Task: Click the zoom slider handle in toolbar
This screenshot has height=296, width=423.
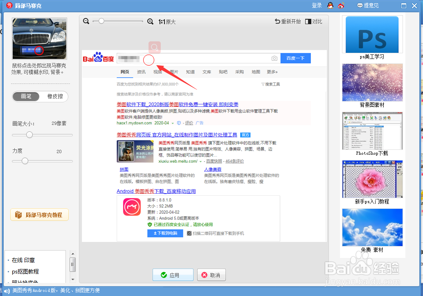Action: point(101,21)
